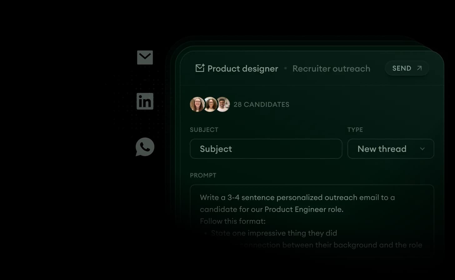Viewport: 455px width, 280px height.
Task: Open the New thread type dropdown
Action: click(382, 149)
